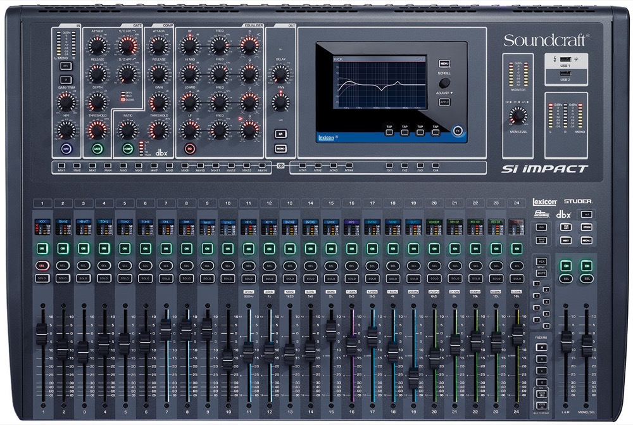Toggle the MONO output routing button
The width and height of the screenshot is (633, 425).
pyautogui.click(x=280, y=148)
